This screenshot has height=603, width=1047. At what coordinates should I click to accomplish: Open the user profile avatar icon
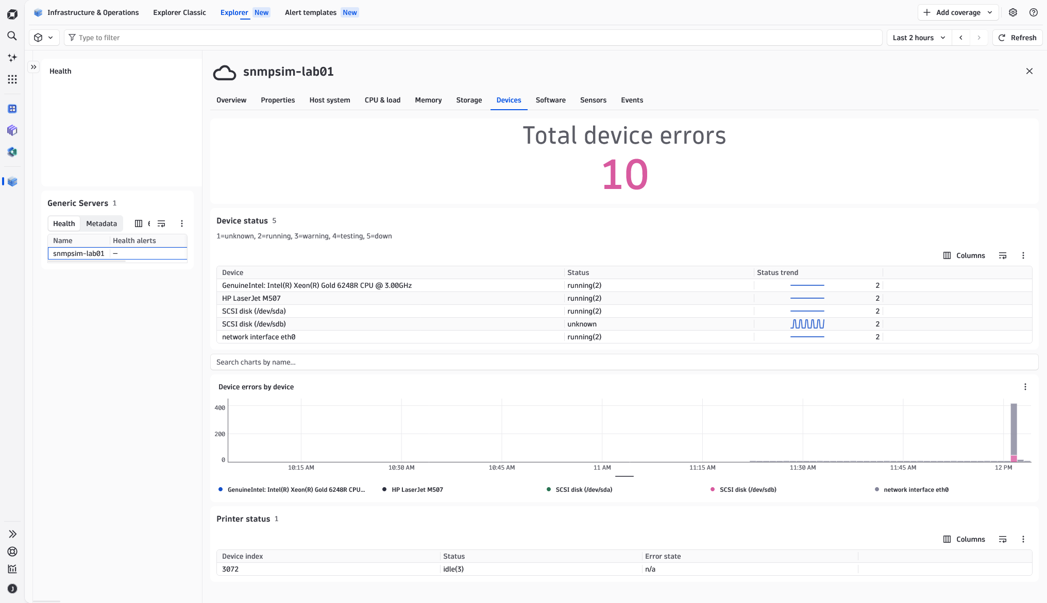pos(12,589)
